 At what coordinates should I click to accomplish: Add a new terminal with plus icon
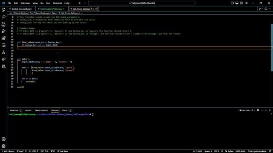[x=252, y=110]
